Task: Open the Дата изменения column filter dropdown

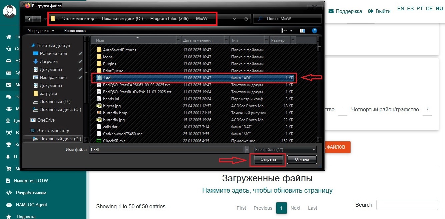Action: pyautogui.click(x=226, y=40)
